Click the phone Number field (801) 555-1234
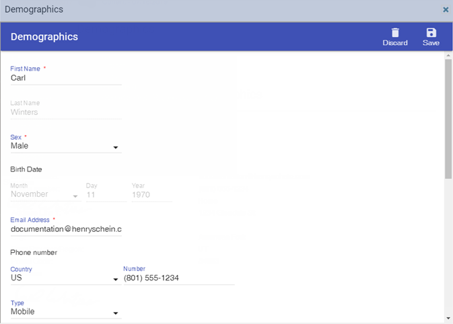Viewport: 453px width, 324px height. (x=178, y=278)
